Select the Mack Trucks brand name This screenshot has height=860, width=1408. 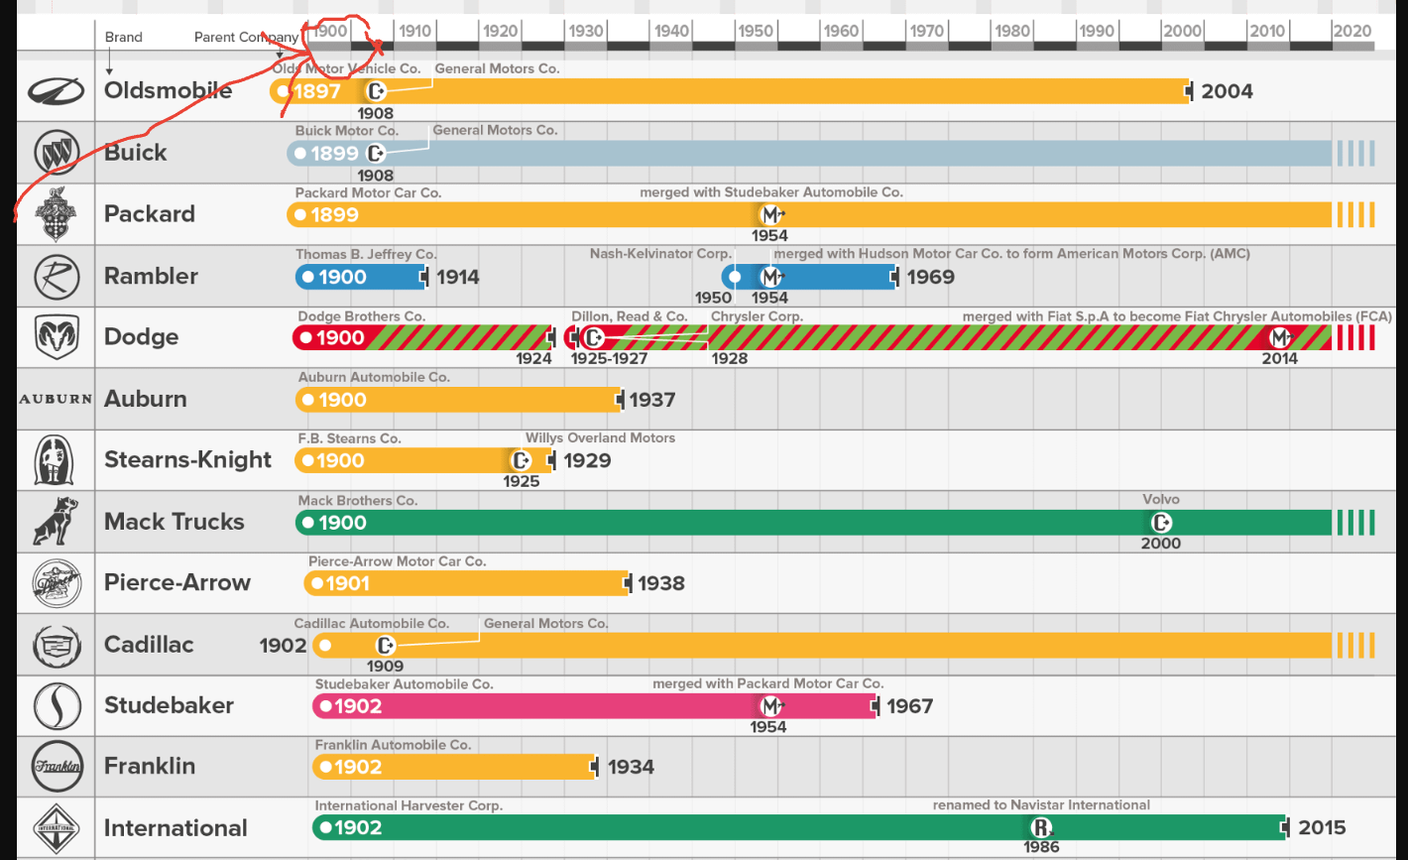175,522
